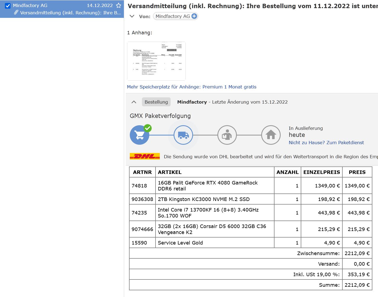Click the 'In Auslieferung' status text
Screen dimensions: 378x297
[306, 128]
